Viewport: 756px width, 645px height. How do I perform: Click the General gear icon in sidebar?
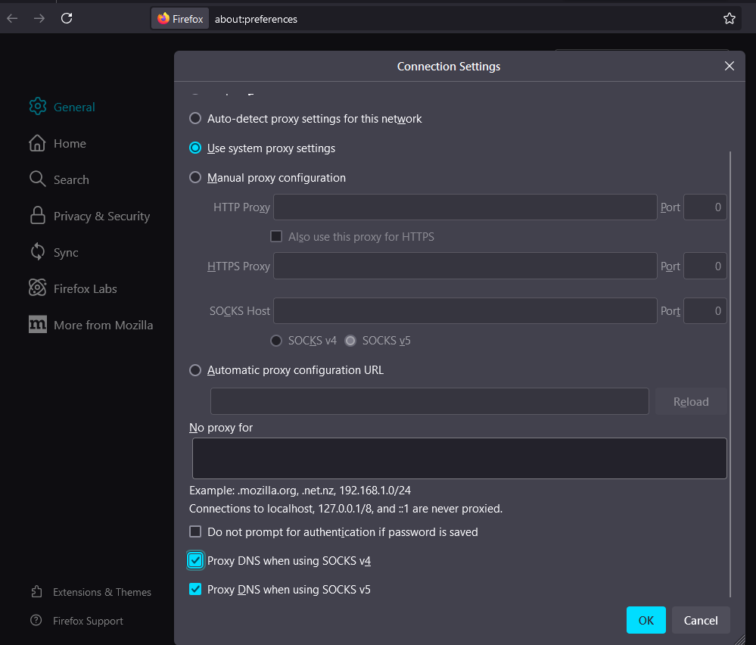[38, 107]
